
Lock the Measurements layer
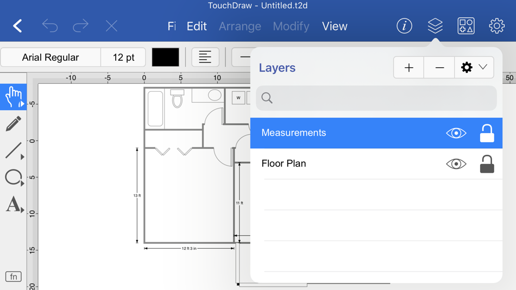pos(487,133)
